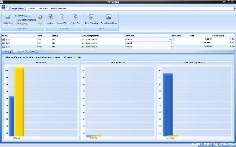Viewport: 236px width, 147px height.
Task: Switch to the Drive Map tab
Action: 7,51
